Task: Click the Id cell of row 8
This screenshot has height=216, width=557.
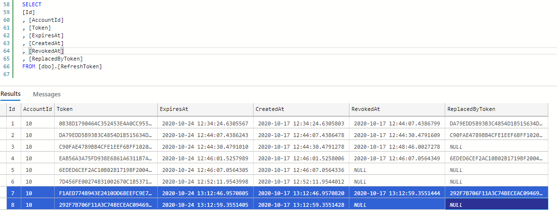Action: click(x=12, y=205)
